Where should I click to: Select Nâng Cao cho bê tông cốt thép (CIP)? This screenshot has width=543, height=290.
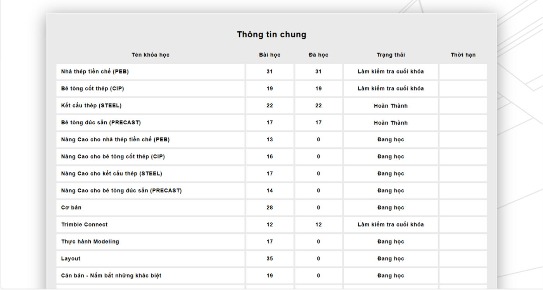pyautogui.click(x=116, y=157)
